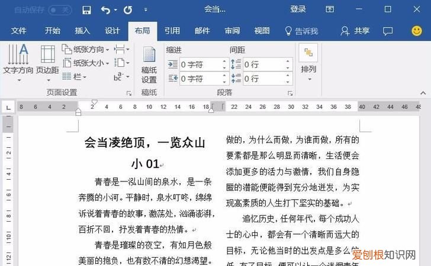
Task: Switch to the 开始 tab
Action: click(53, 31)
